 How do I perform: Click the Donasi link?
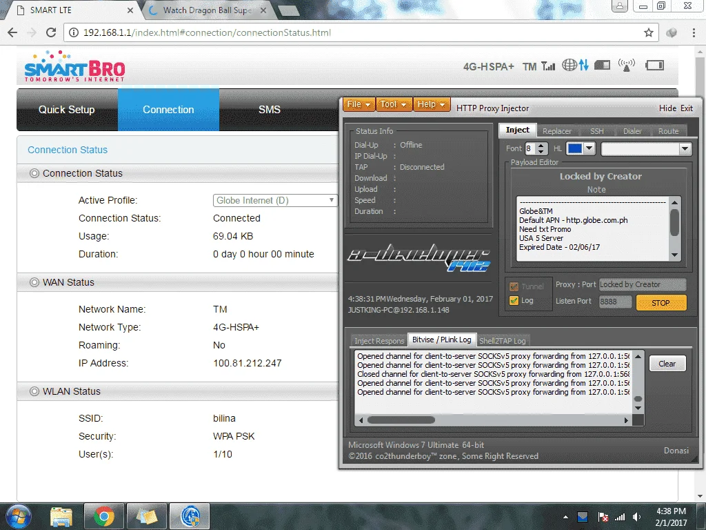(676, 450)
